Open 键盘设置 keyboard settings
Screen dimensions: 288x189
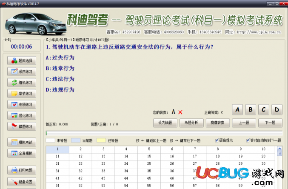pyautogui.click(x=22, y=182)
